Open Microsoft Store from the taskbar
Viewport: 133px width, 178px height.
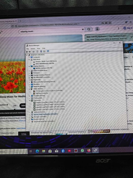pyautogui.click(x=50, y=151)
